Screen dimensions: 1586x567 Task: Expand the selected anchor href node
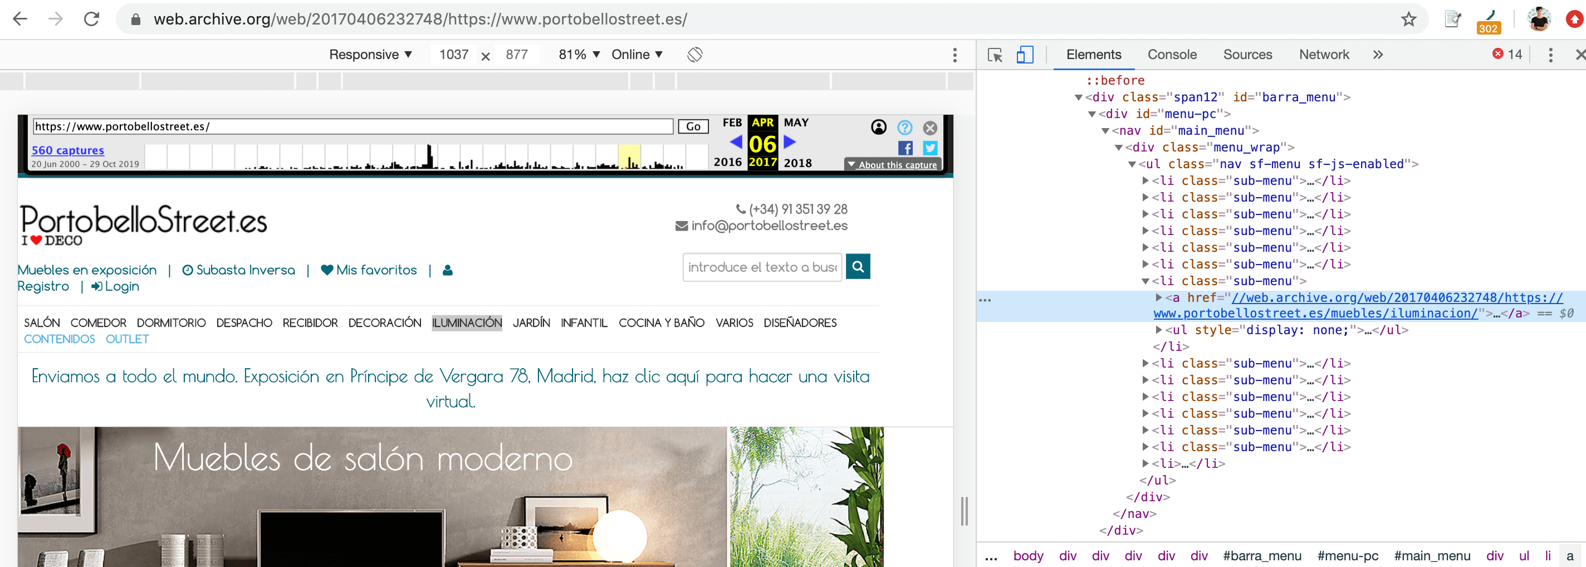point(1159,297)
